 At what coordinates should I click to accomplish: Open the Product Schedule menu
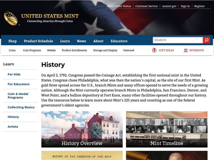pos(39,41)
